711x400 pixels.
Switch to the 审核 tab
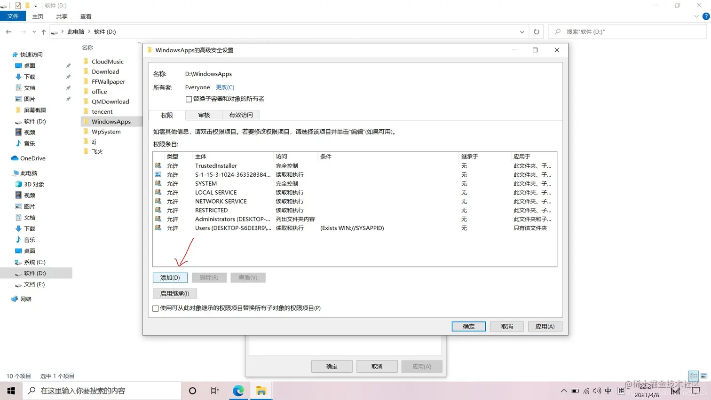pyautogui.click(x=203, y=115)
